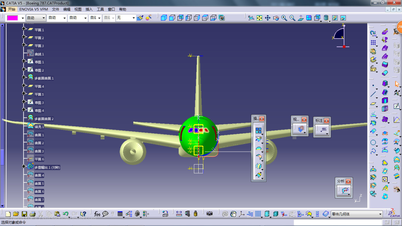402x226 pixels.
Task: Click the select arrow tool at far right
Action: 397,84
